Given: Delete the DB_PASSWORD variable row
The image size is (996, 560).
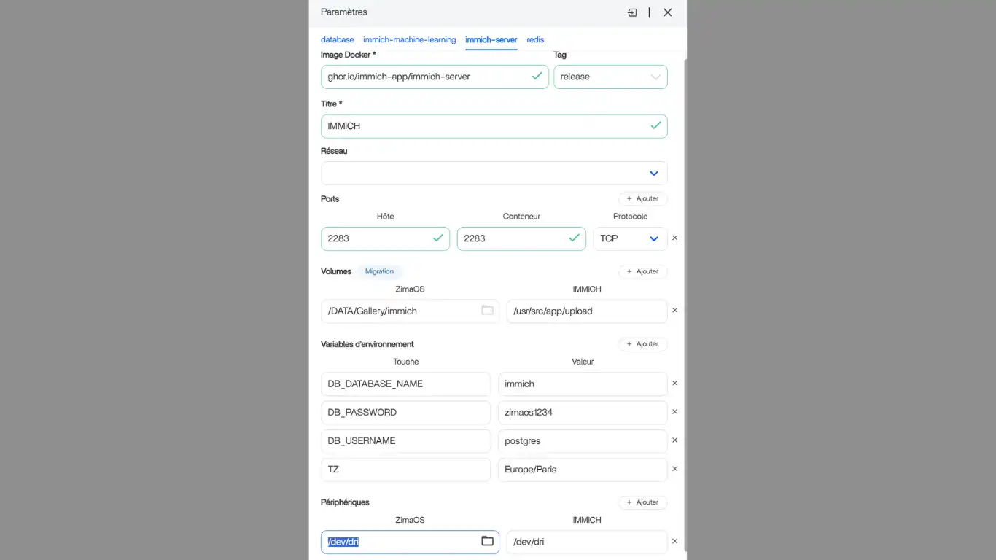Looking at the screenshot, I should 674,412.
